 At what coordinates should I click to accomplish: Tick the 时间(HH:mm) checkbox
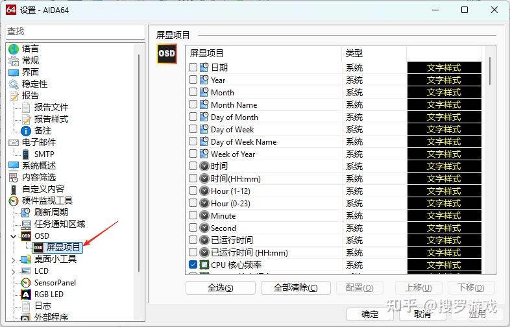coord(193,178)
